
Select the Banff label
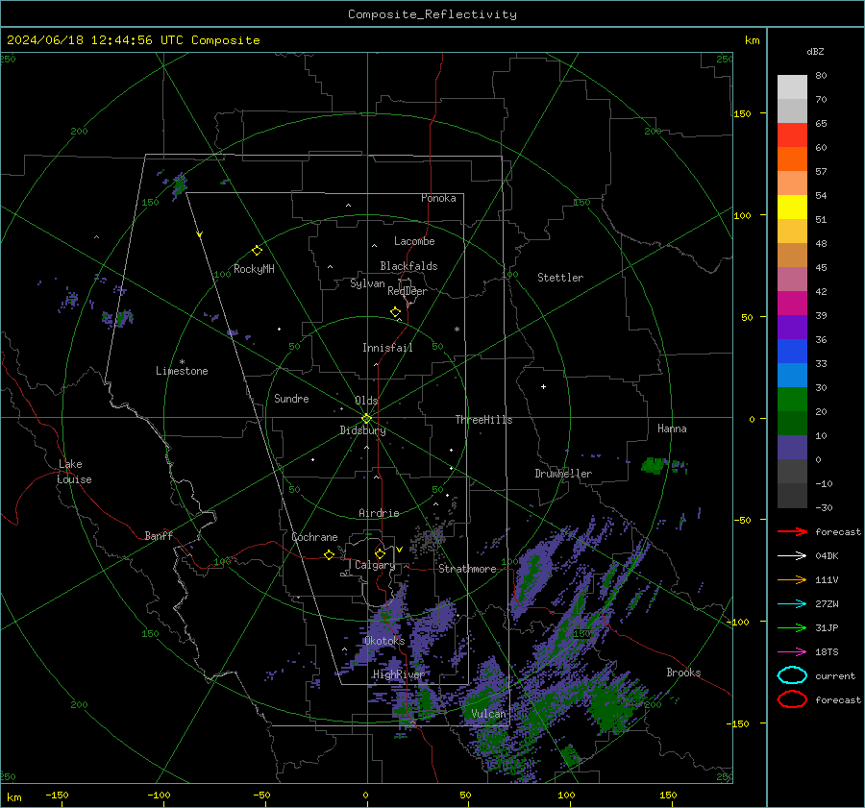159,535
